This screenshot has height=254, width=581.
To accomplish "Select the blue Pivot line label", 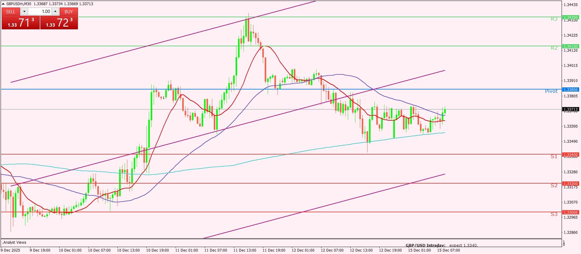I will point(551,91).
